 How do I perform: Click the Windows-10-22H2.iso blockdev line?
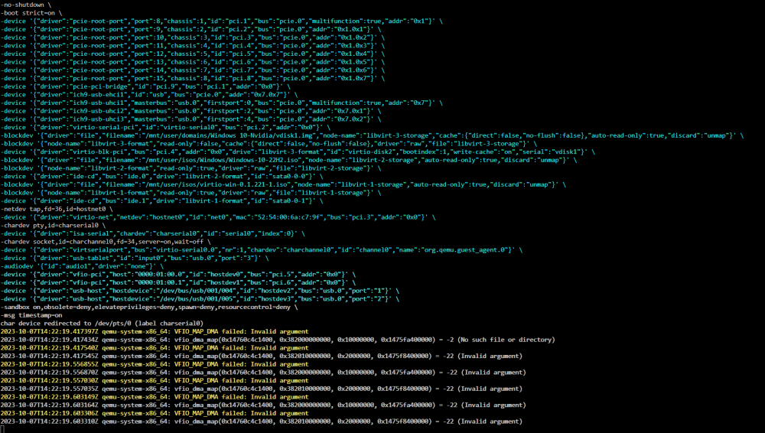[x=288, y=160]
